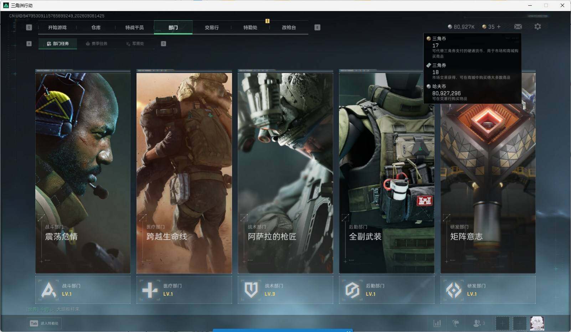Click the 后勤部门 LV.1 panel

click(387, 290)
